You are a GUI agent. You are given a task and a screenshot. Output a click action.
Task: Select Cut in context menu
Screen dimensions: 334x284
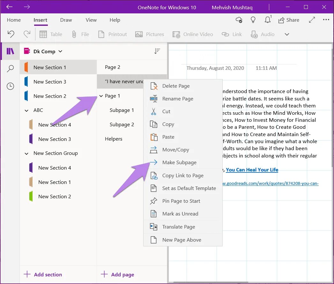click(183, 112)
